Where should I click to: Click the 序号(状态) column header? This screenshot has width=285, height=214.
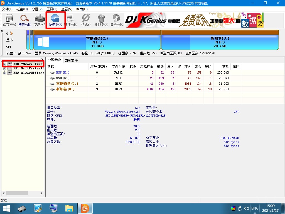coord(99,67)
